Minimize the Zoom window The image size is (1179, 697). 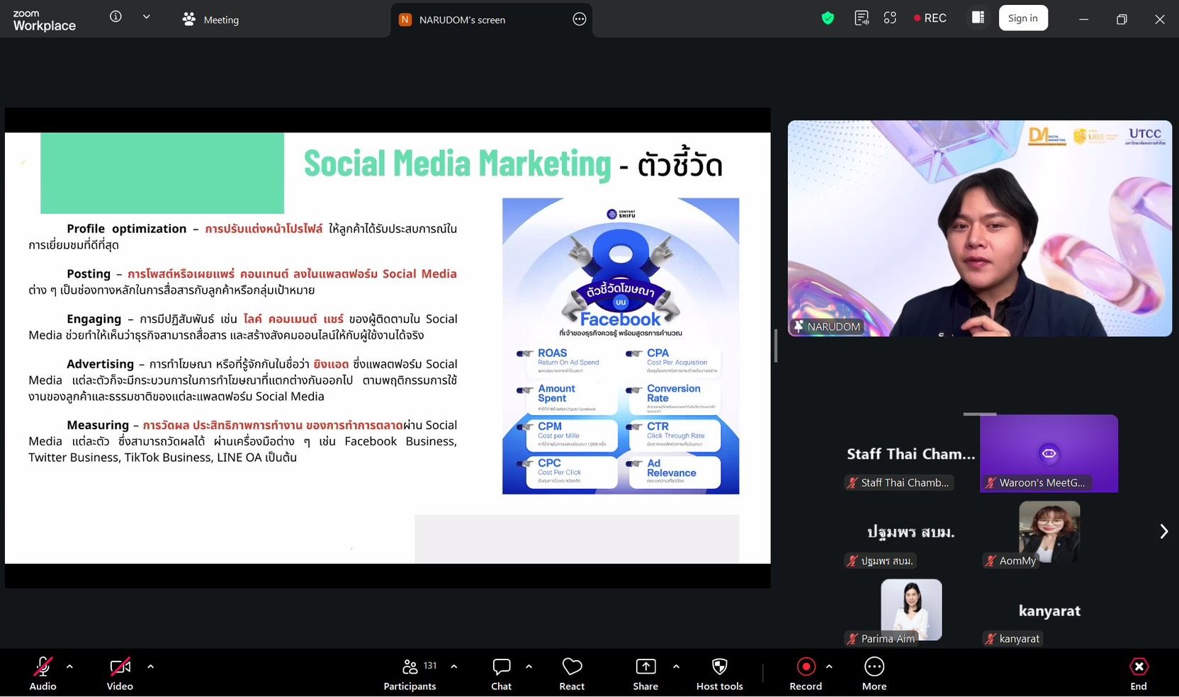tap(1083, 19)
